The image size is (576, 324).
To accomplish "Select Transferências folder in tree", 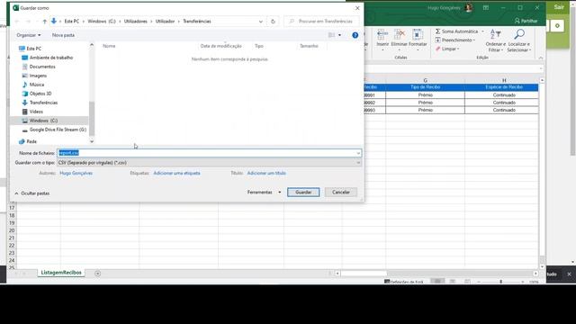I will (x=43, y=103).
